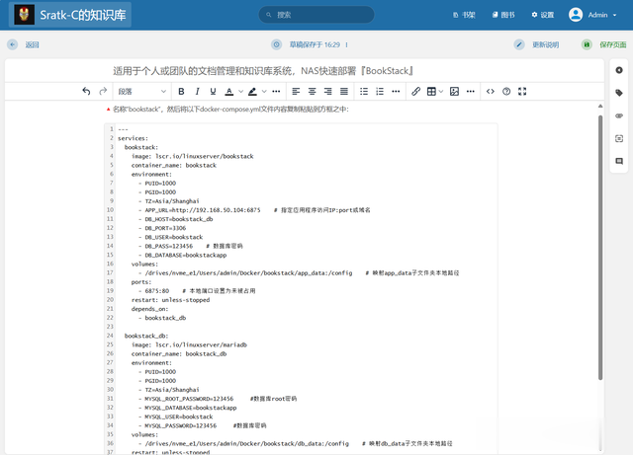Toggle underline formatting

[x=213, y=92]
